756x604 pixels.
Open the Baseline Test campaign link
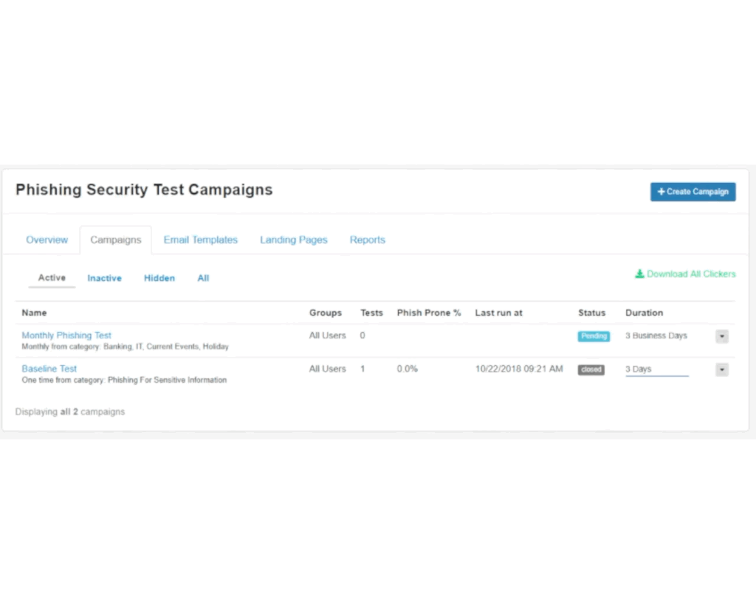(49, 369)
